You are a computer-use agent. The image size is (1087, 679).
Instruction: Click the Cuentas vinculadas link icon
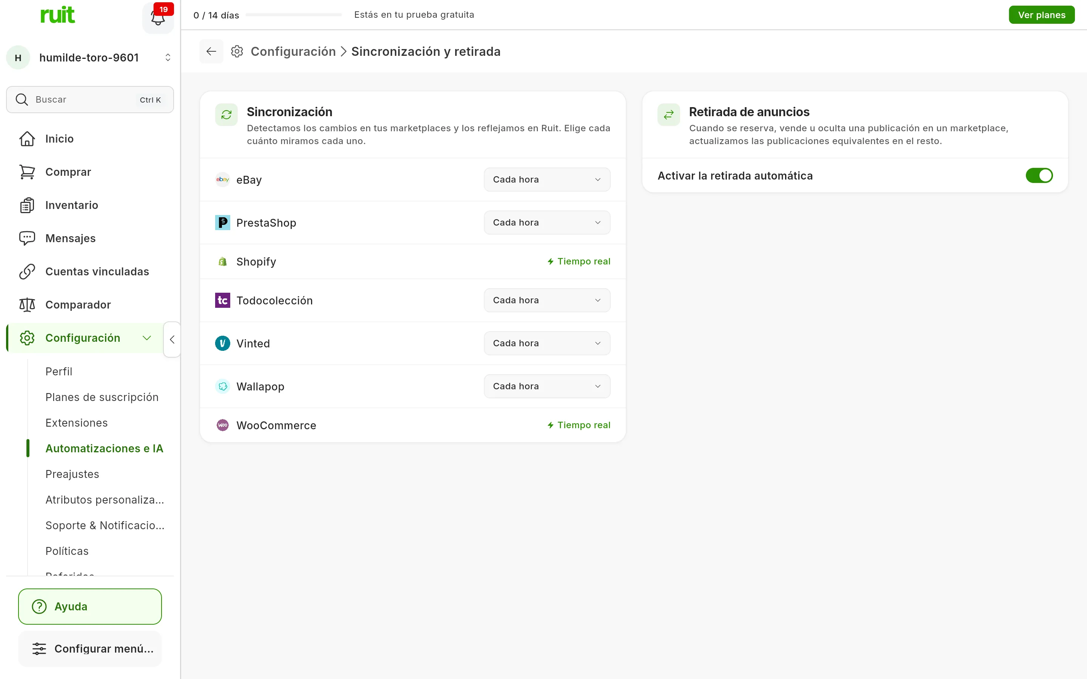[x=27, y=272]
